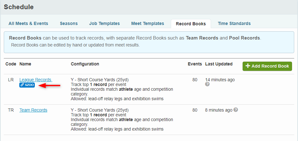Switch to the Seasons tab

point(69,23)
